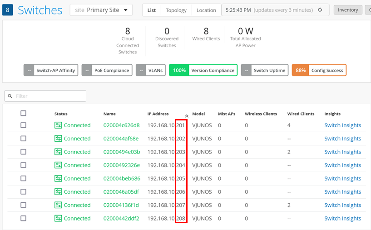Select the 100% Version Compliance indicator
Viewport: 371px width, 230px height.
click(203, 70)
